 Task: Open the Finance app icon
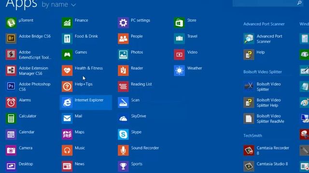(67, 23)
